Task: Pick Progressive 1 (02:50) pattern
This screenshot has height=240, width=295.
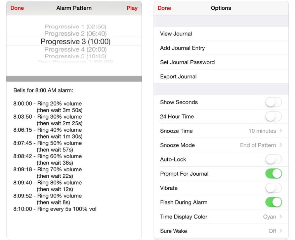Action: 75,26
